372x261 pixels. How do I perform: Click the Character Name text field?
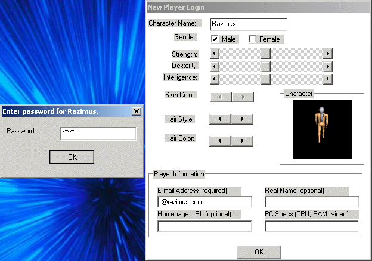[248, 24]
